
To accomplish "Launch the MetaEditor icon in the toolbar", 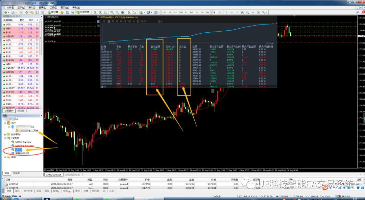I will pyautogui.click(x=62, y=12).
